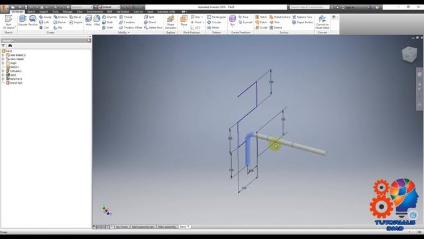
Task: Select the freeform Face tool
Action: (x=243, y=17)
